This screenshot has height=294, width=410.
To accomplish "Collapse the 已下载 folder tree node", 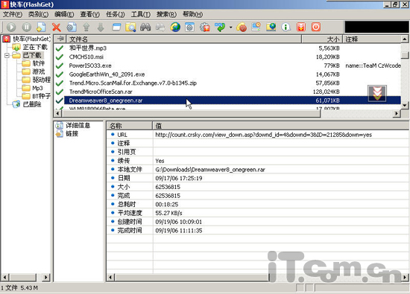I will (7, 55).
